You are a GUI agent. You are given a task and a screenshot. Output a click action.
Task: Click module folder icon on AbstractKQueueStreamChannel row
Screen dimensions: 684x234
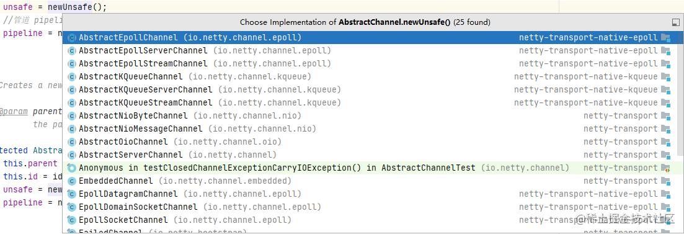(x=665, y=104)
